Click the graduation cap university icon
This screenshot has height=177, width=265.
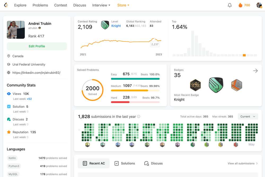coord(9,64)
